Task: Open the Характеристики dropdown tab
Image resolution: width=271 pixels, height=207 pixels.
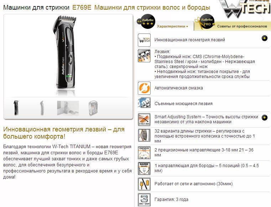Action: (172, 26)
